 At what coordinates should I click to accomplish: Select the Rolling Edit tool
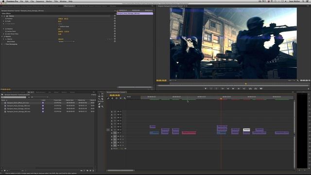click(x=103, y=96)
